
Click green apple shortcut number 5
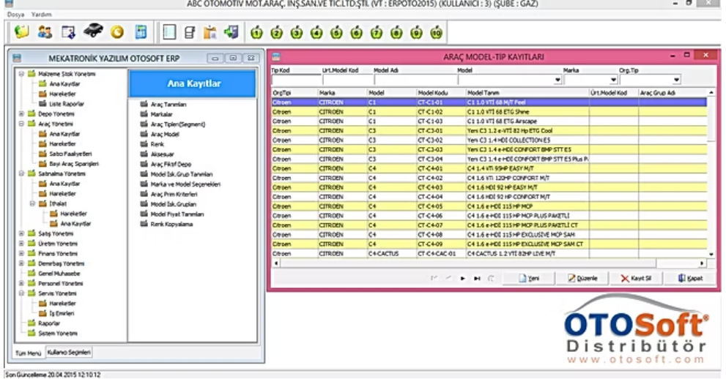336,33
